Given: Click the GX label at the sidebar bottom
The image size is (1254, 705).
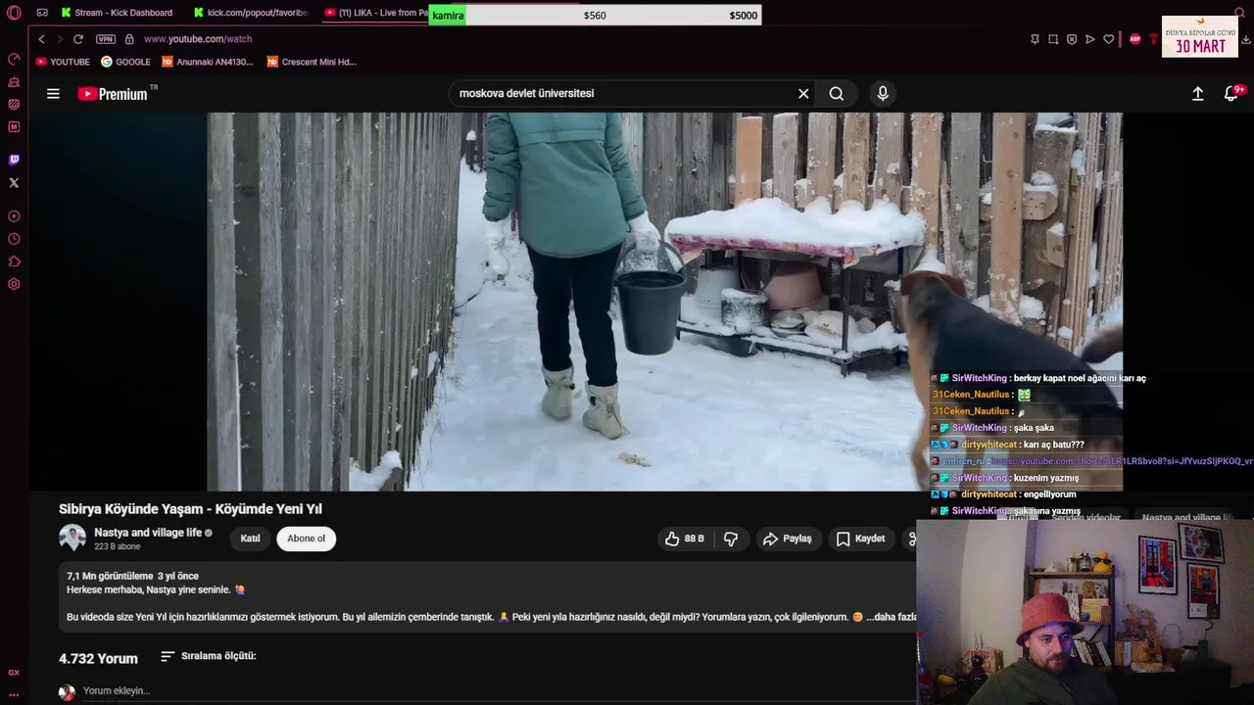Looking at the screenshot, I should (x=14, y=673).
